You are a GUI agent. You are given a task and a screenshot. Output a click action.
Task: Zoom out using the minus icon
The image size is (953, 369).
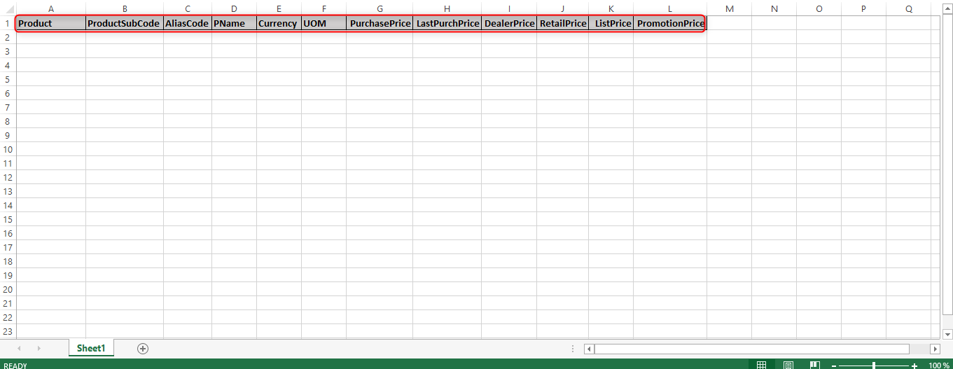833,365
